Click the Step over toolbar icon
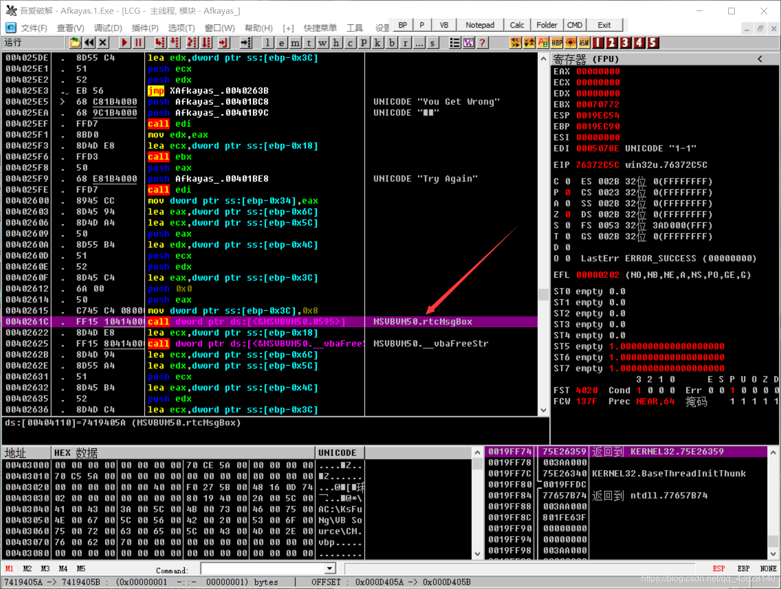This screenshot has width=781, height=589. (174, 42)
